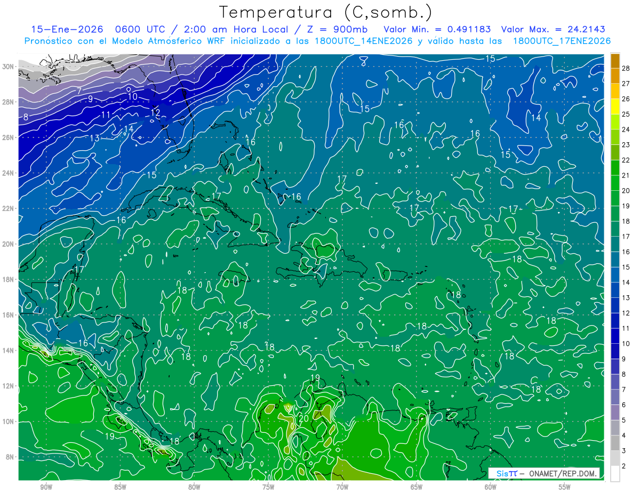Click the "Valor Max. = 24.2143" value
The height and width of the screenshot is (494, 640).
pos(553,29)
